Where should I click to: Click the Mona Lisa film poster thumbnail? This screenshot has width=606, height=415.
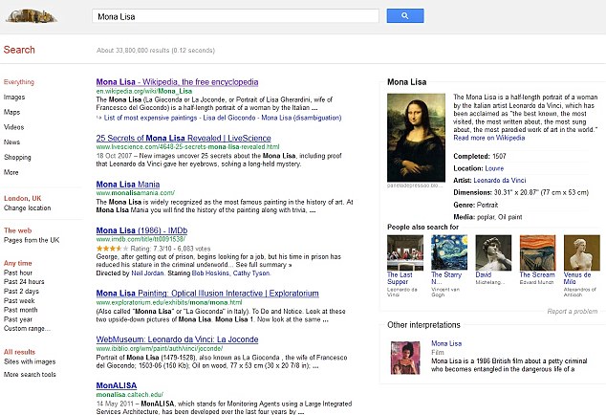(x=405, y=358)
